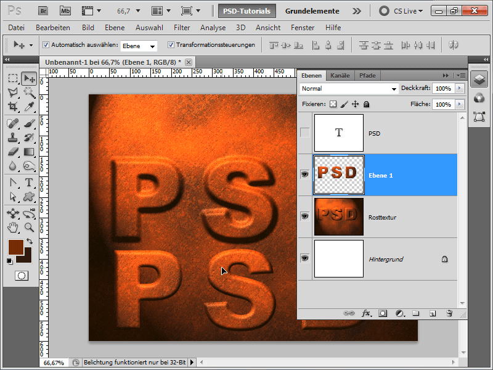Select the Magic Wand tool
The image size is (493, 370).
click(29, 92)
